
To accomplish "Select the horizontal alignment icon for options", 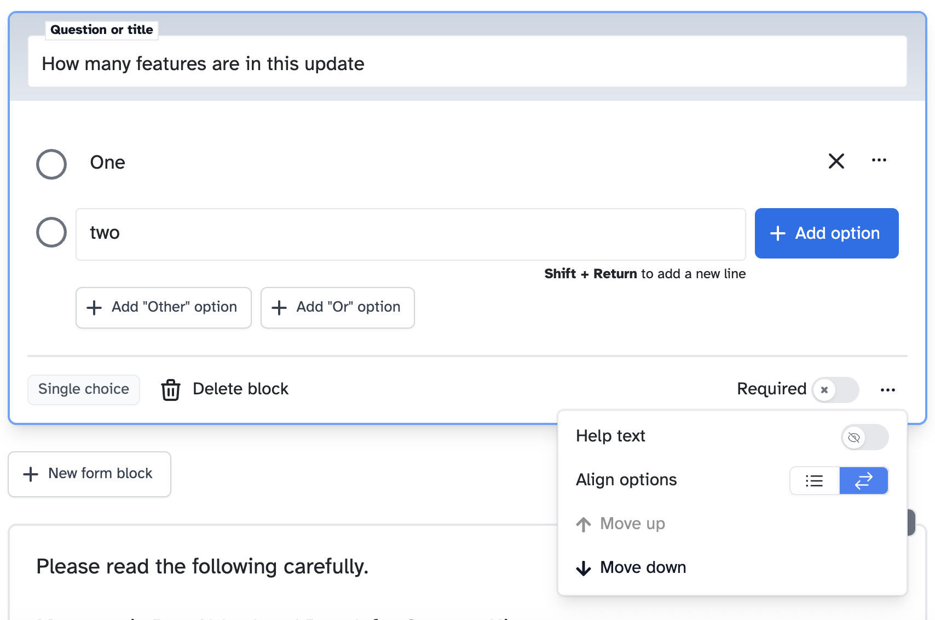I will click(864, 480).
